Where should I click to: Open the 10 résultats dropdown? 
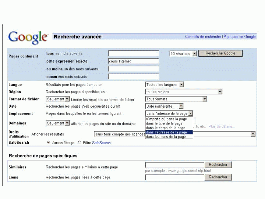tap(183, 54)
